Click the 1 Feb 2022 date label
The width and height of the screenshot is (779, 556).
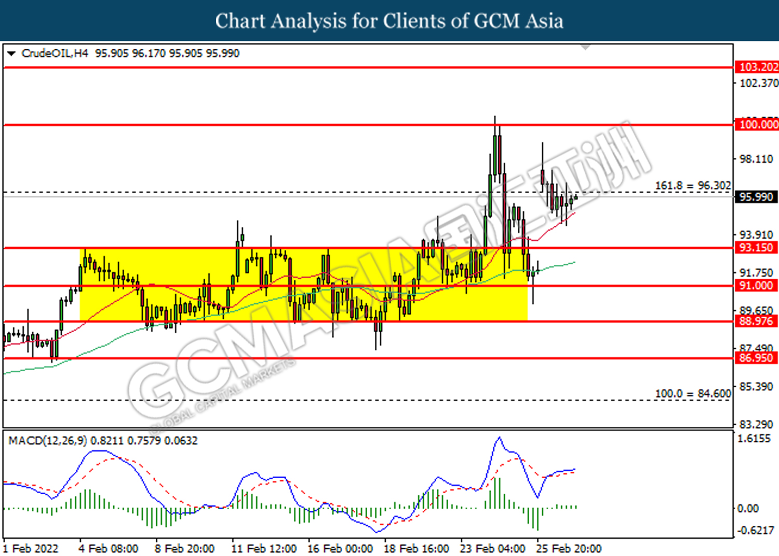pyautogui.click(x=31, y=549)
